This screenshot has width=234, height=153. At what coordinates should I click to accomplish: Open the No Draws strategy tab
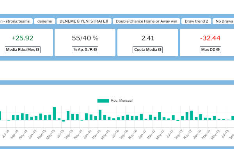223,21
